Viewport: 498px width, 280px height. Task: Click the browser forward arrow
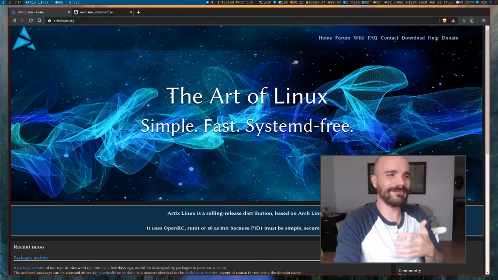(x=23, y=21)
